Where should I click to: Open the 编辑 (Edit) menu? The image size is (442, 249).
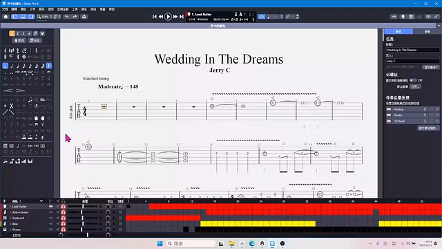click(14, 9)
